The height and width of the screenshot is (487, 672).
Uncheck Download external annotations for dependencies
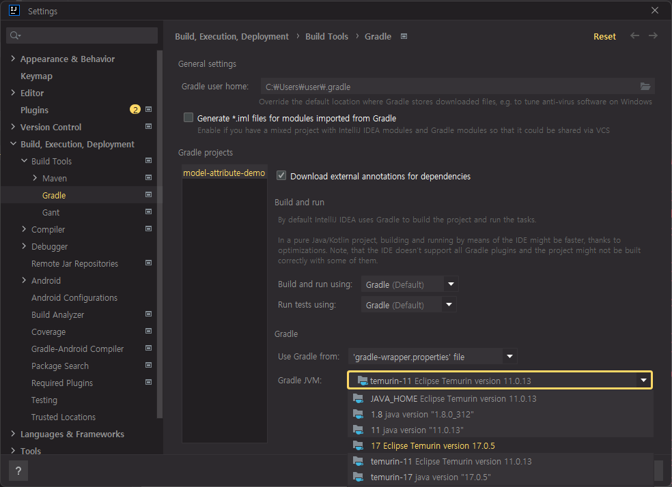[281, 175]
